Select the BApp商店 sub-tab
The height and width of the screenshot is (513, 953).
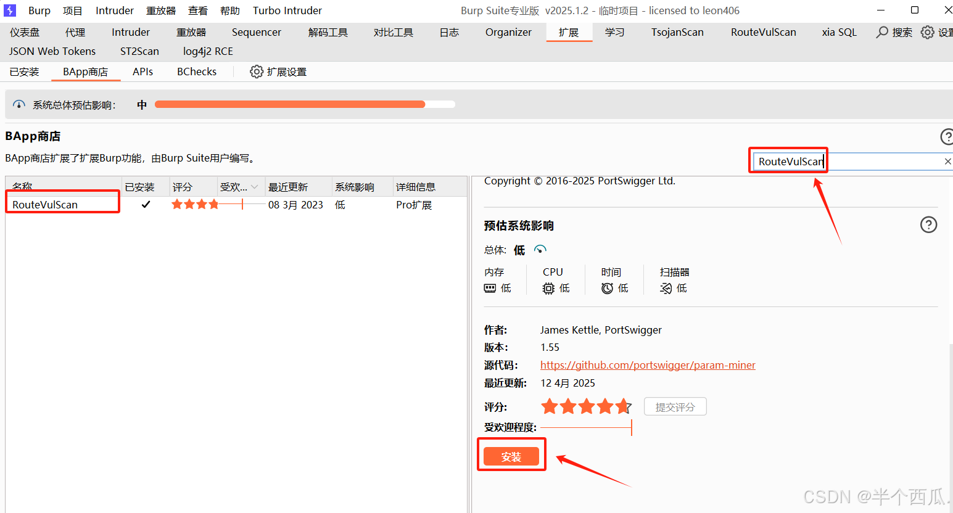tap(85, 72)
